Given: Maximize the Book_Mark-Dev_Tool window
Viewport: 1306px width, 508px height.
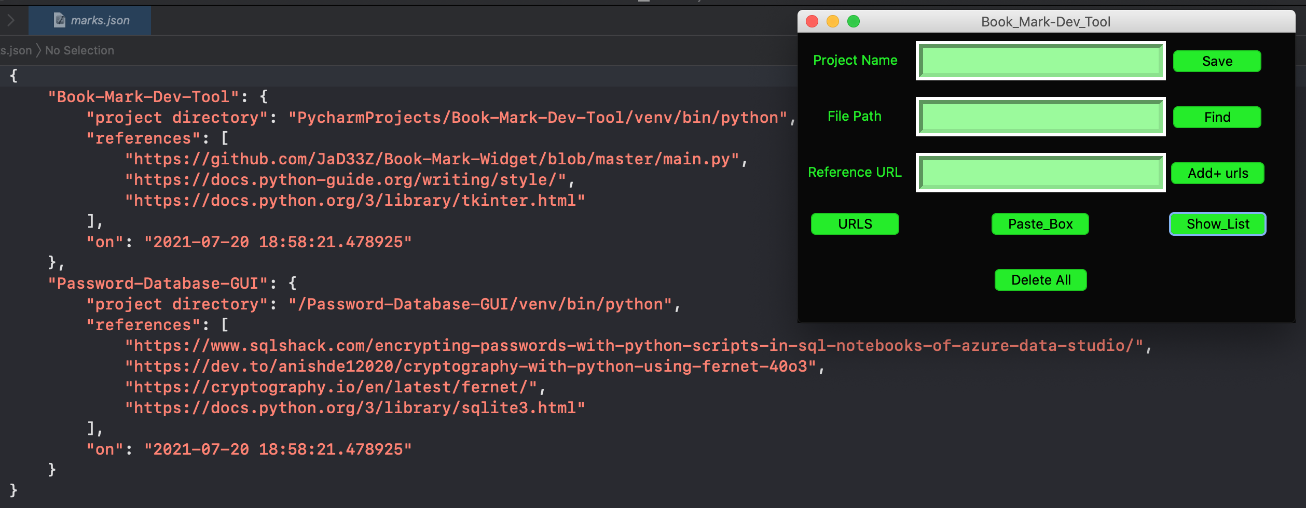Looking at the screenshot, I should pyautogui.click(x=854, y=21).
